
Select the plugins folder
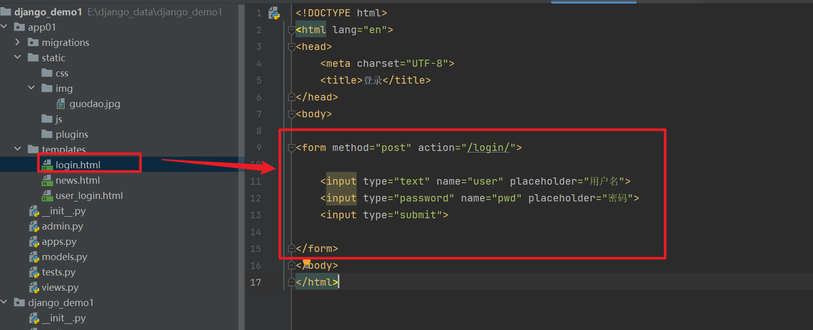tap(71, 135)
